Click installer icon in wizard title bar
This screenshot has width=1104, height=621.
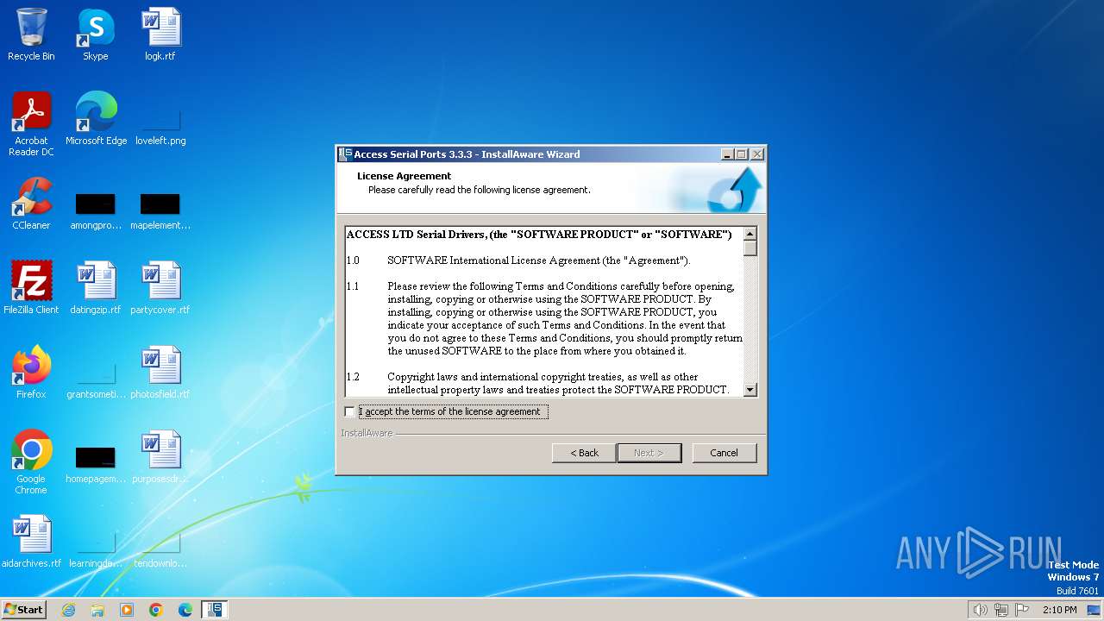(345, 154)
